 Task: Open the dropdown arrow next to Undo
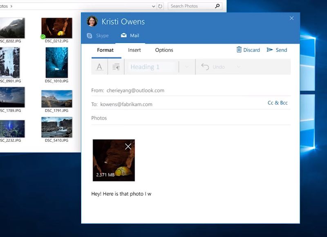[239, 67]
